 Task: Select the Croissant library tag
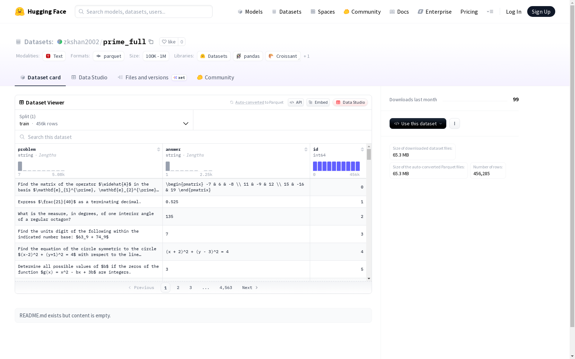pos(283,56)
